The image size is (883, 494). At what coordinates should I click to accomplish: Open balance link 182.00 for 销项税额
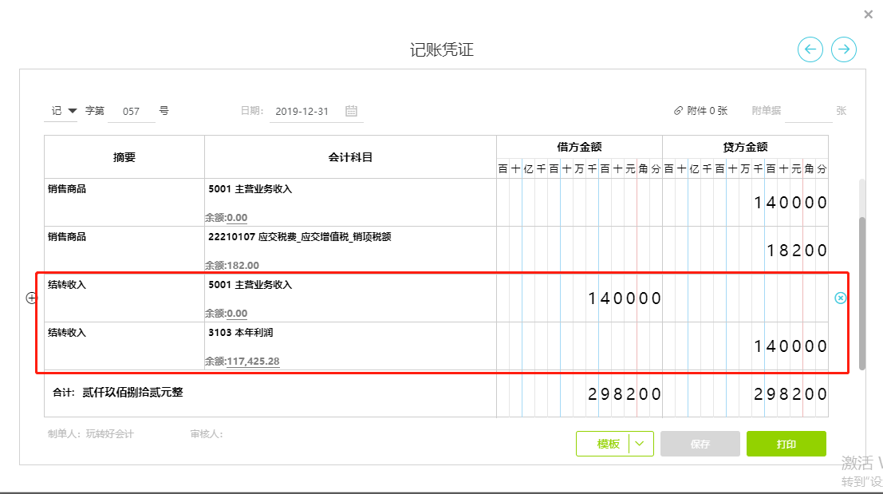(x=242, y=265)
